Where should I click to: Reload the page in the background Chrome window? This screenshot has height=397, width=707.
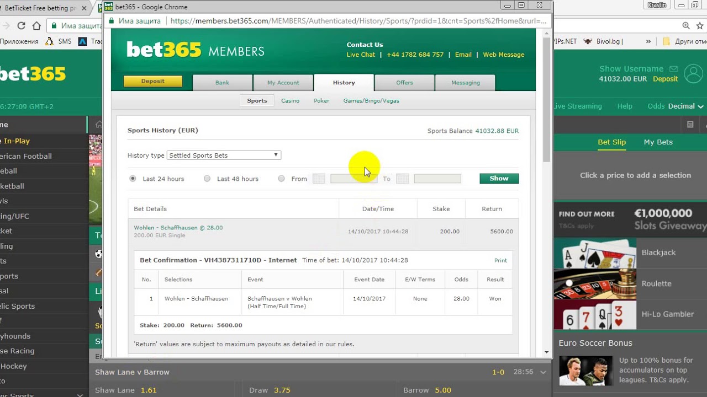point(21,25)
